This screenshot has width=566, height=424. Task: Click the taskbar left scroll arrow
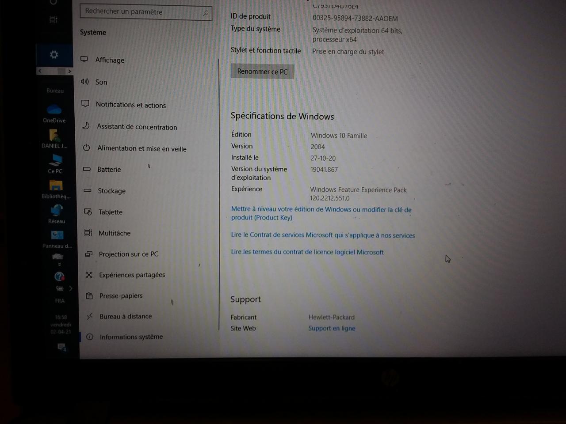(40, 71)
